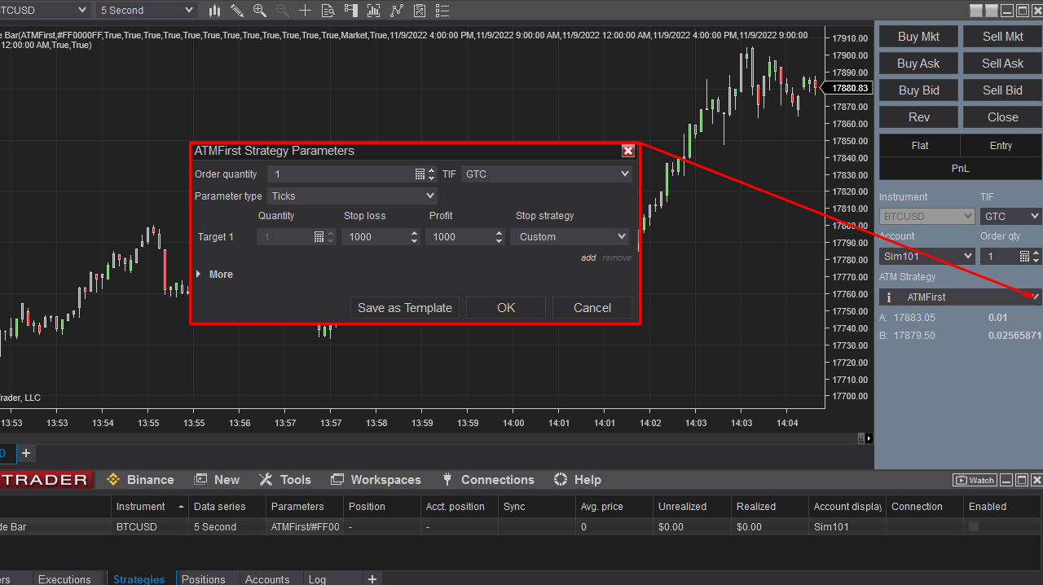This screenshot has width=1043, height=585.
Task: Open the Parameter type Ticks dropdown
Action: (x=352, y=196)
